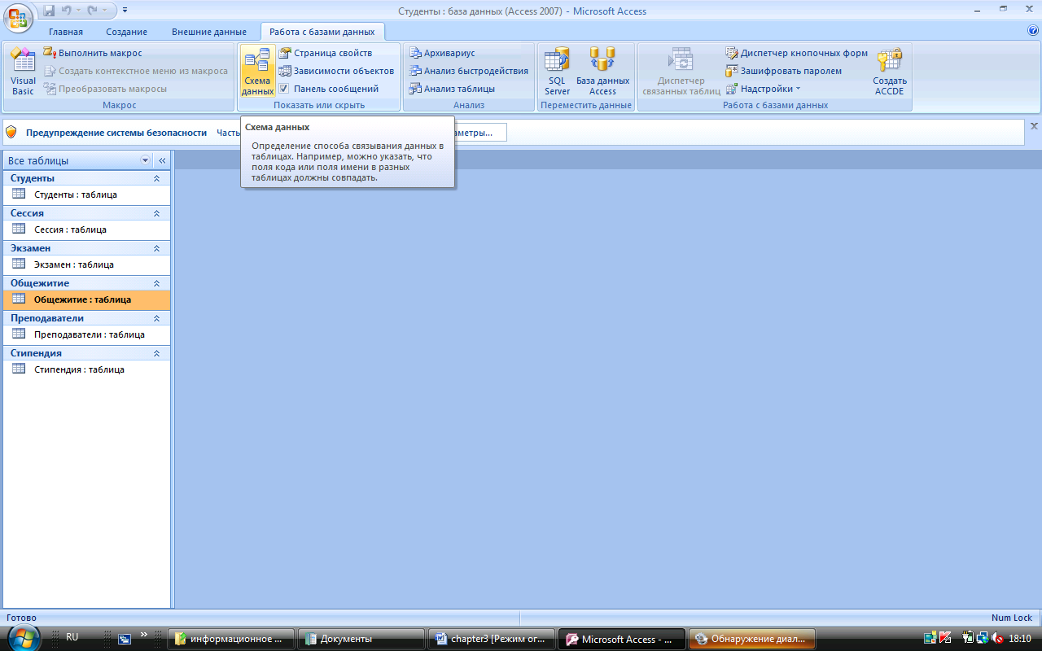
Task: Collapse the Студенты group in navigation pane
Action: [157, 178]
